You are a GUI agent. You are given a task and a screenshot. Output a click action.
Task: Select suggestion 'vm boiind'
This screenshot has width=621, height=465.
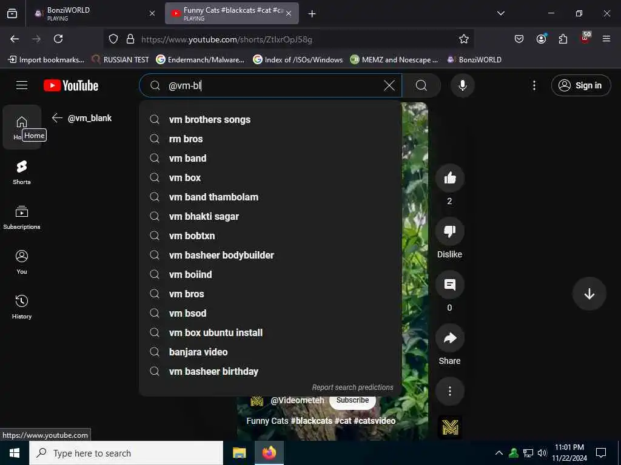(x=270, y=274)
